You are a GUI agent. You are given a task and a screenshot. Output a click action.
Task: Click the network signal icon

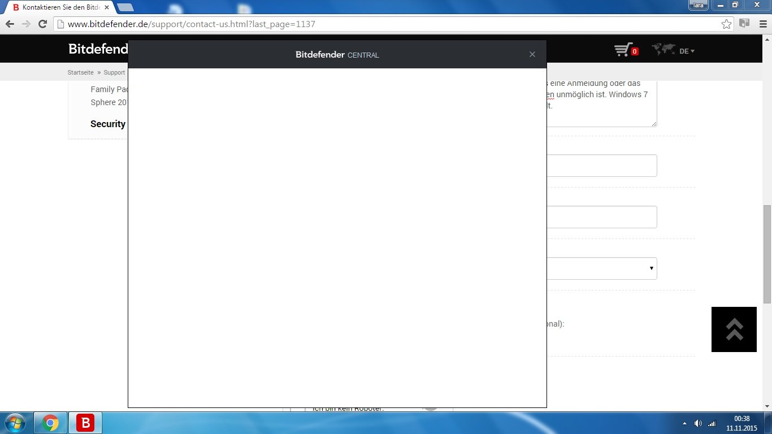[x=712, y=423]
